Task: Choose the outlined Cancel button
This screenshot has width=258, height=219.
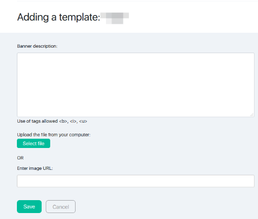Action: coord(61,207)
